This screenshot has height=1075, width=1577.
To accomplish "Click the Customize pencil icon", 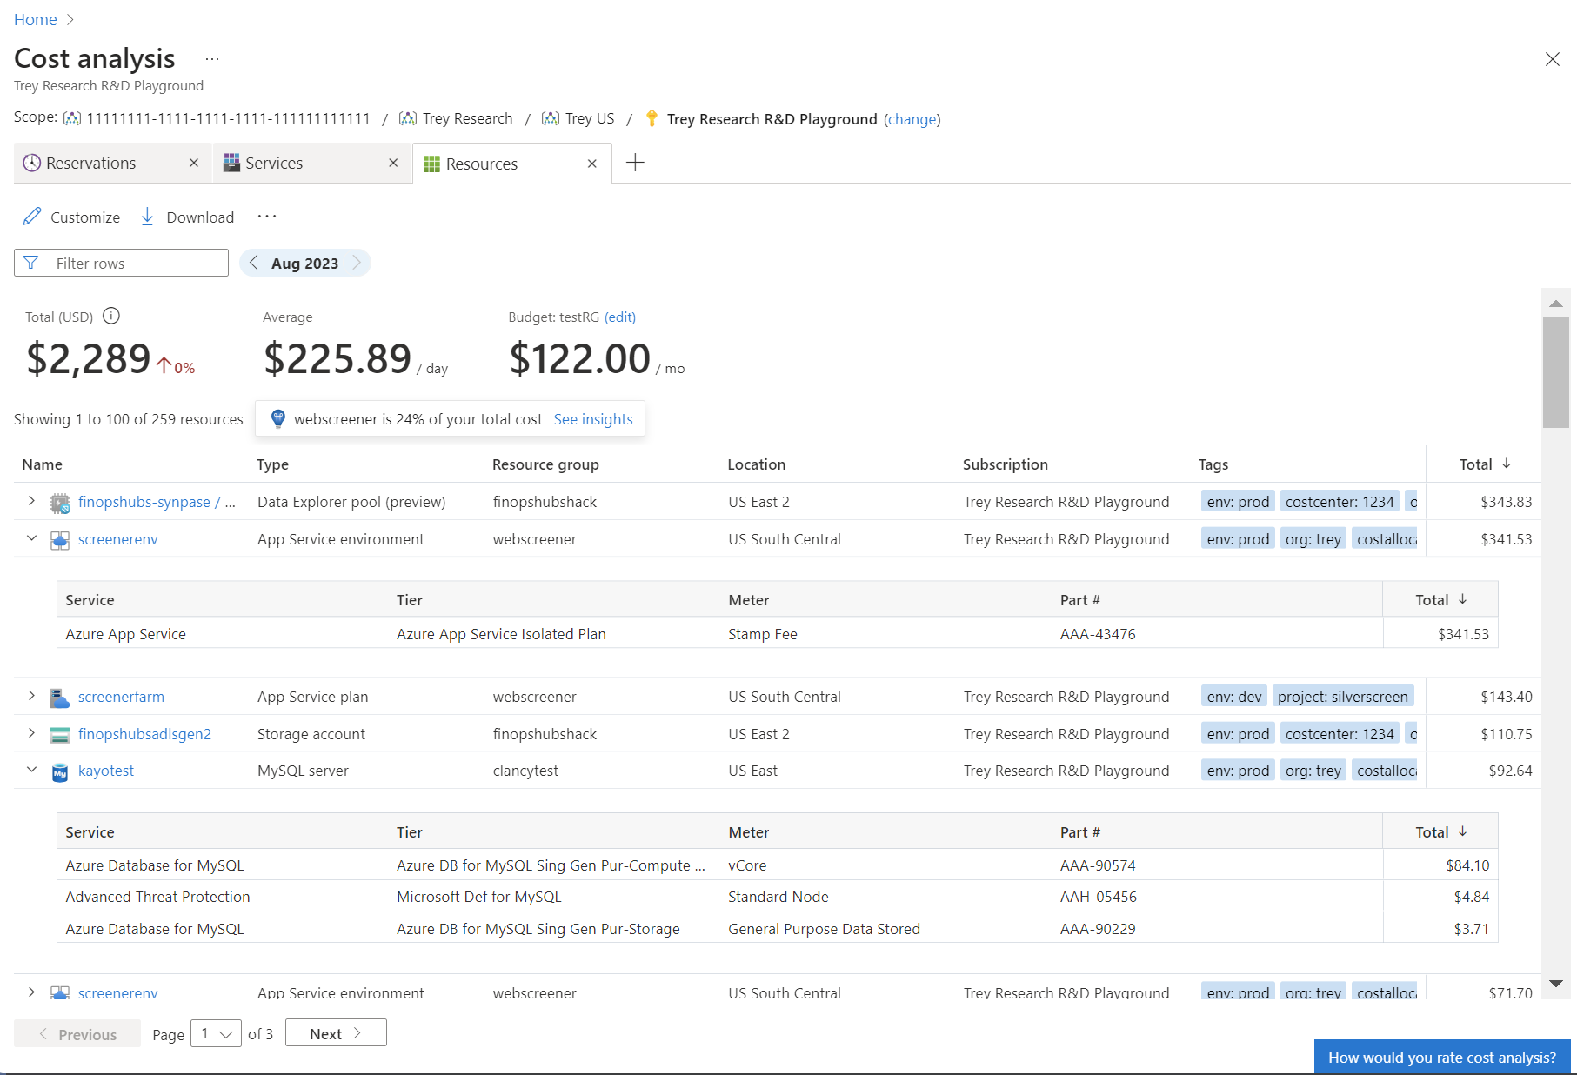I will click(x=32, y=217).
